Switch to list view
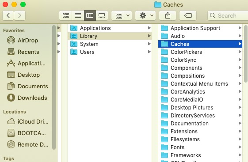Screen dimensions: 248x162 78,15
